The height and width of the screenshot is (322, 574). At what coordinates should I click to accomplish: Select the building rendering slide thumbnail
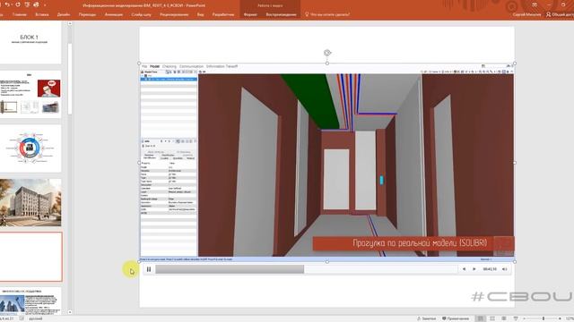(x=30, y=203)
